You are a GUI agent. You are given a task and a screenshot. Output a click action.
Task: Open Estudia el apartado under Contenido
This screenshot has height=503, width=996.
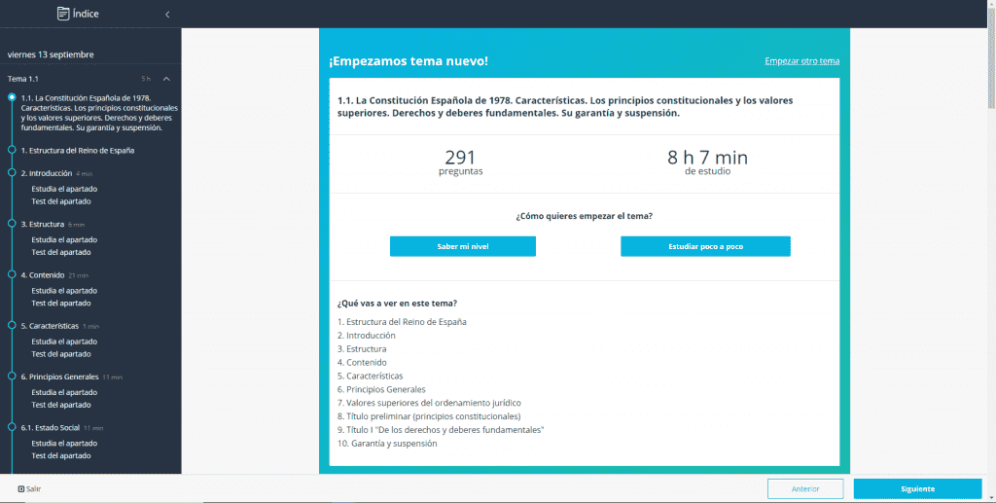point(64,290)
